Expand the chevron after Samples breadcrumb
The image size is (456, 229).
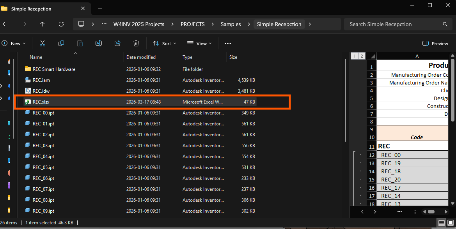248,24
